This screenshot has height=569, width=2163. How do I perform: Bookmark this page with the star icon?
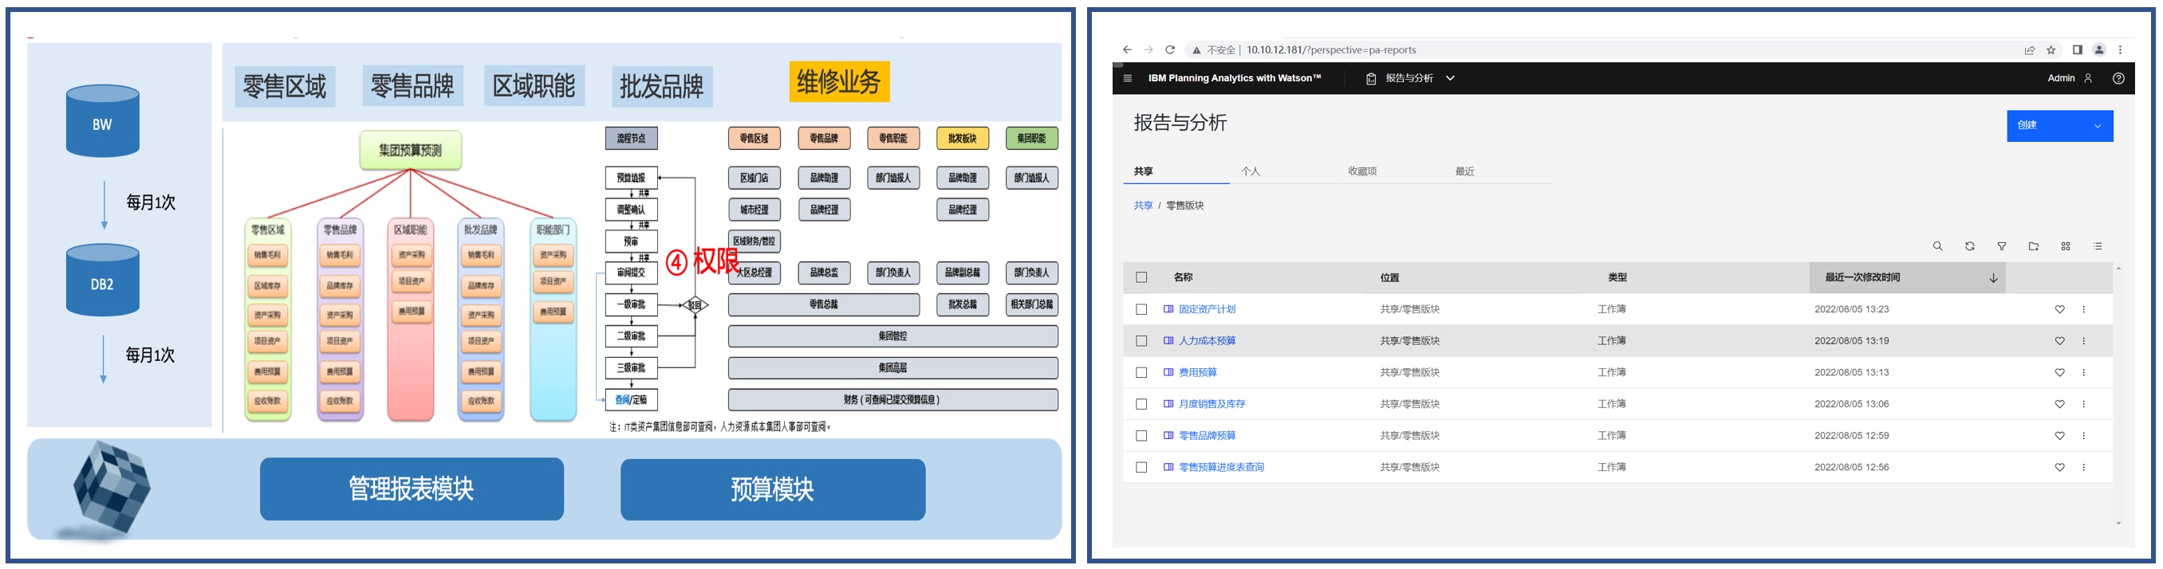2051,50
